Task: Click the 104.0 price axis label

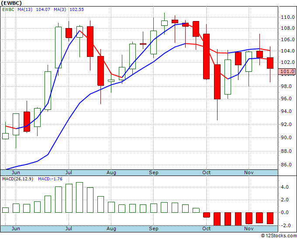Action: [287, 51]
